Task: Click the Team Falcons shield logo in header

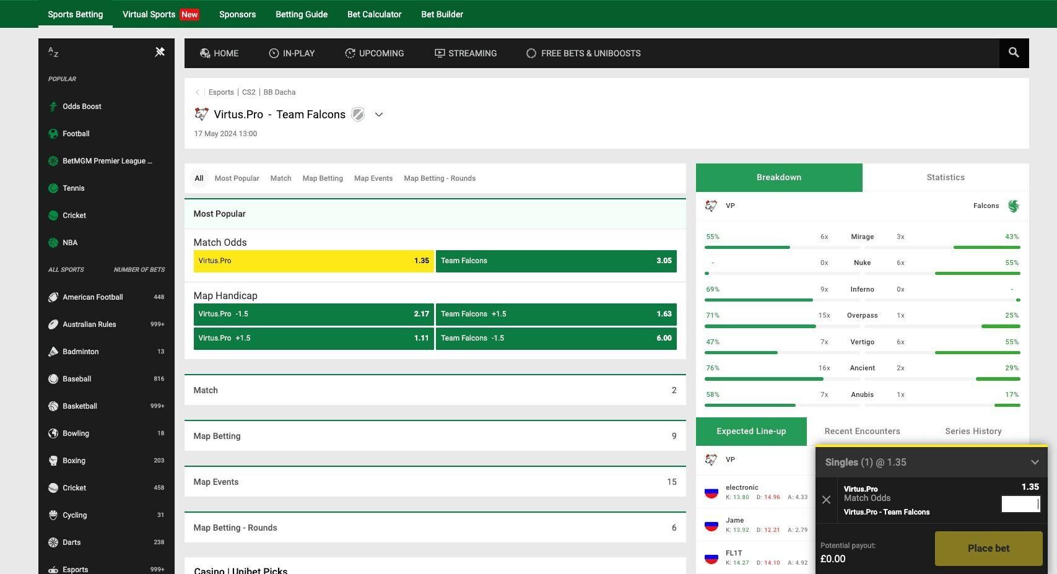Action: tap(358, 114)
